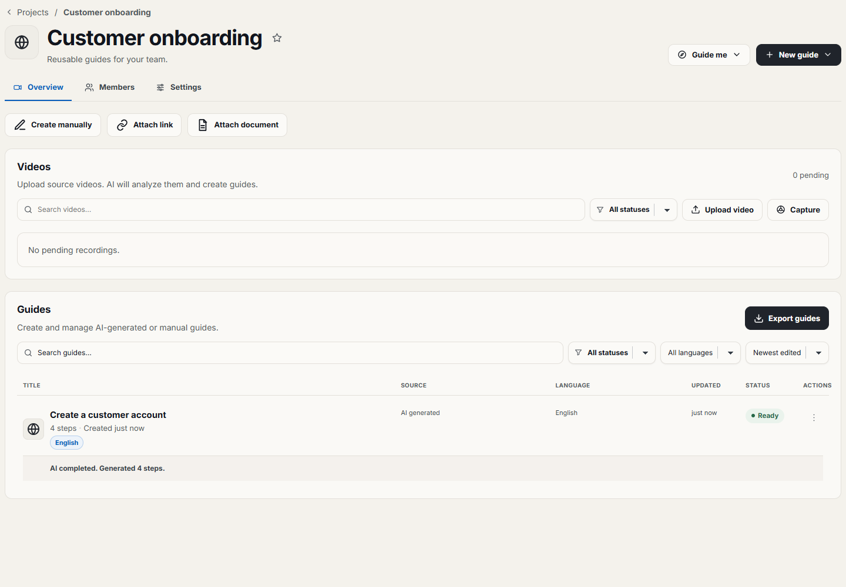Focus the Search guides input field
Screen dimensions: 846x587
coord(290,353)
